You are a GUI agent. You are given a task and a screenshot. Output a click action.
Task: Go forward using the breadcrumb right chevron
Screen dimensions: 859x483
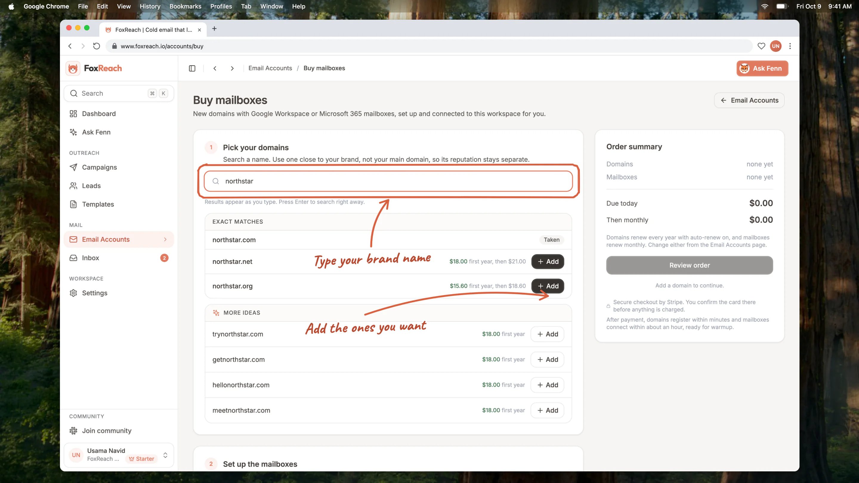[x=232, y=68]
